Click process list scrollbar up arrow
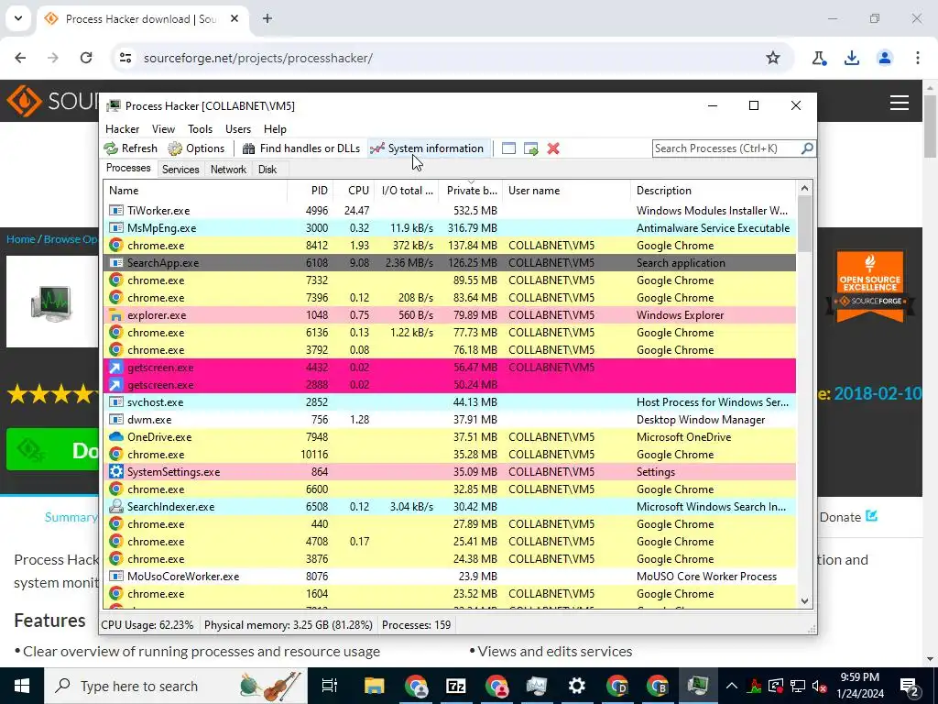This screenshot has height=704, width=938. 804,188
